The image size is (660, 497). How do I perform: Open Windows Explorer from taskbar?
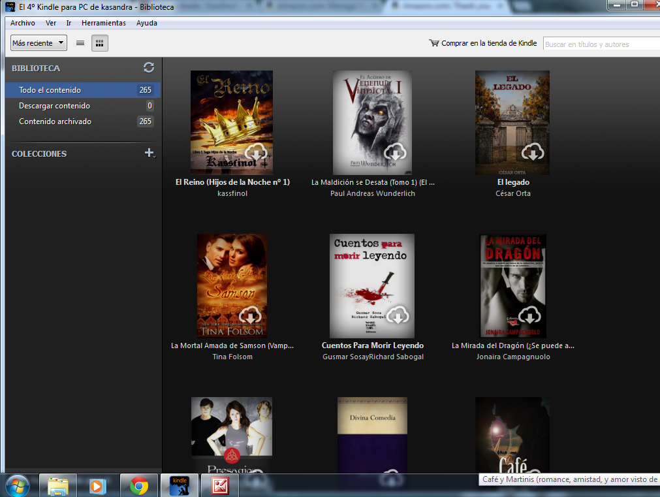[58, 486]
